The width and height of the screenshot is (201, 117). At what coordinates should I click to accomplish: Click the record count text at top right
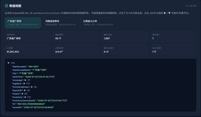(191, 6)
